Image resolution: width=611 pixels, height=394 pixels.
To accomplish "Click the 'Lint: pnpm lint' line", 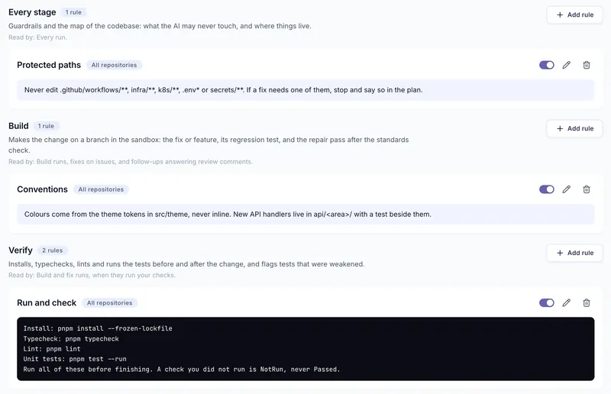I will [x=52, y=349].
